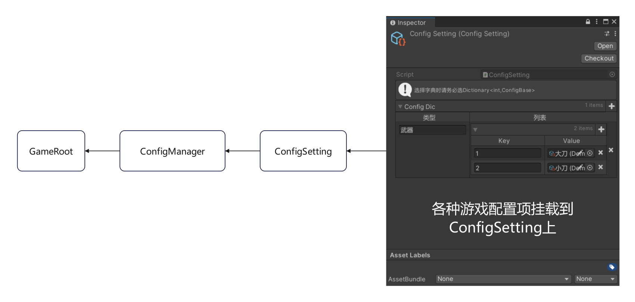This screenshot has width=635, height=302.
Task: Open the AssetBundle name dropdown
Action: tap(503, 279)
